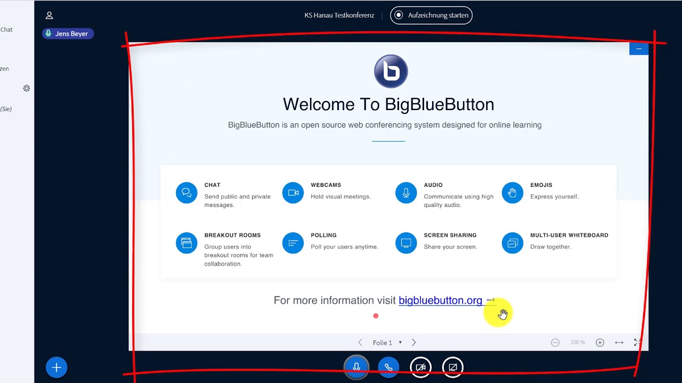Zoom in with plus button
682x383 pixels.
pyautogui.click(x=600, y=343)
